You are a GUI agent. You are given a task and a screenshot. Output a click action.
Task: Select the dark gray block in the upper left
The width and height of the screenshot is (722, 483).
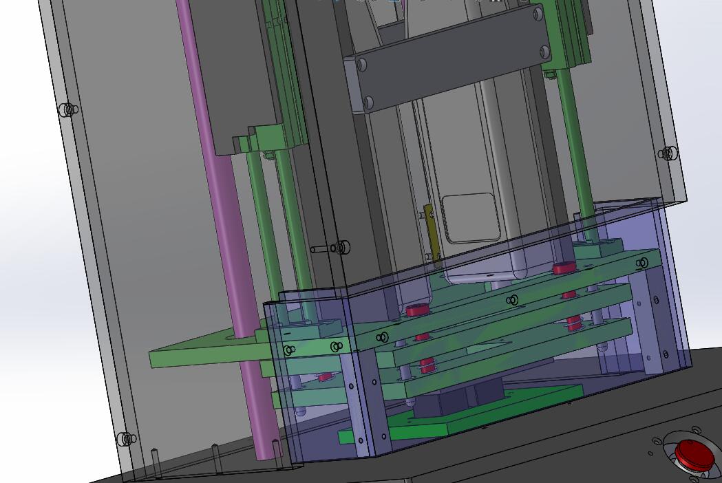click(235, 74)
